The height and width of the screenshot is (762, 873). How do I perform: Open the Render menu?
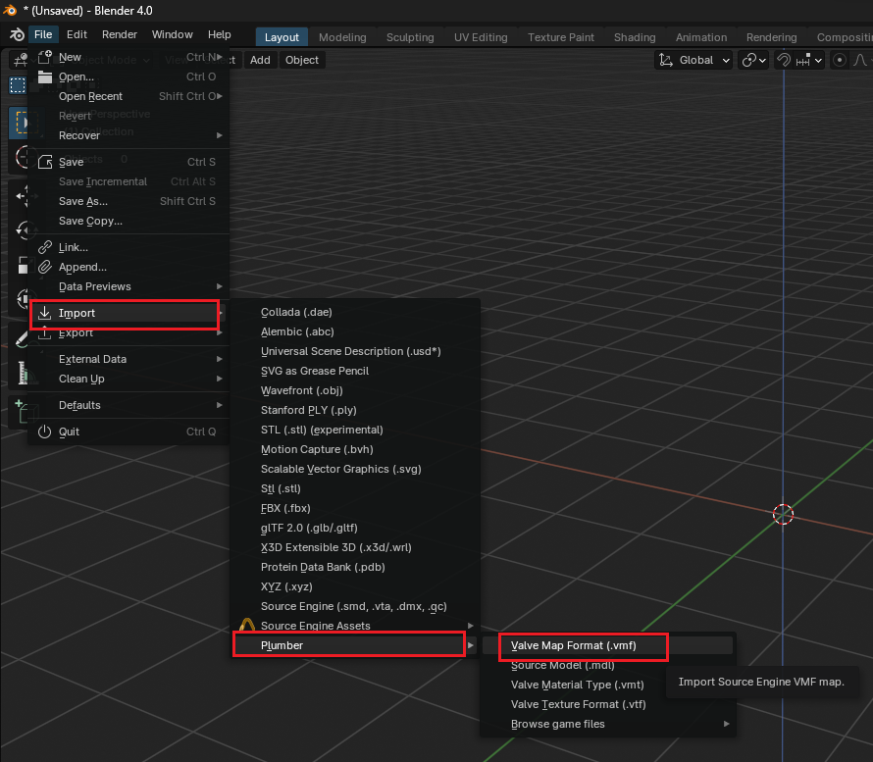click(119, 34)
